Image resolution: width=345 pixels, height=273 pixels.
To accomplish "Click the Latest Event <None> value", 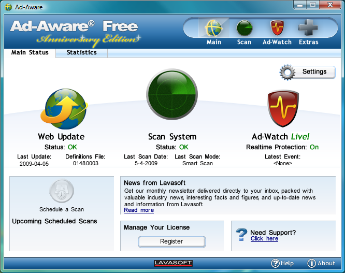I will (x=283, y=164).
